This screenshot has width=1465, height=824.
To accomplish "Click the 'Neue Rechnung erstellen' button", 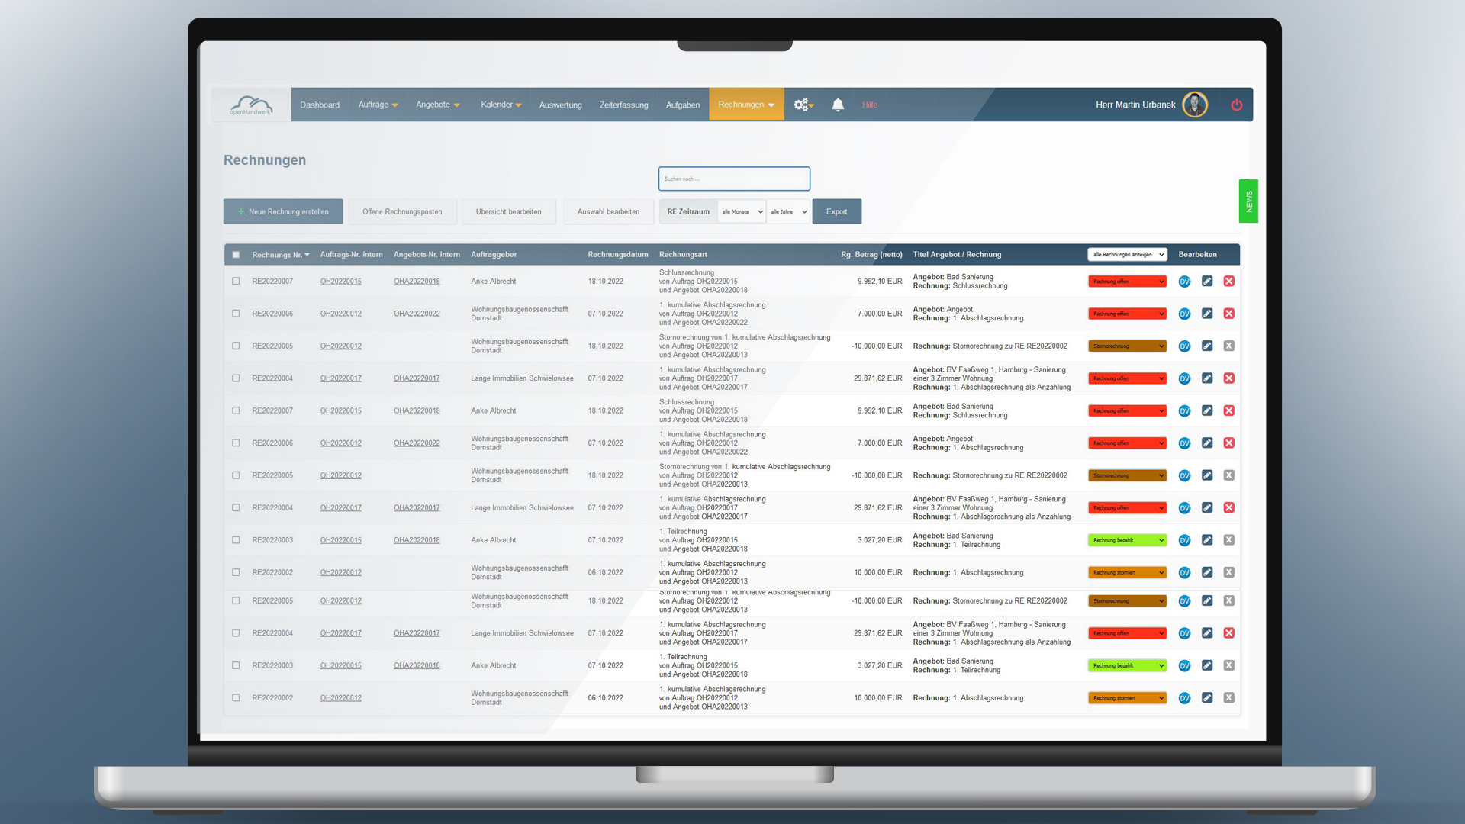I will (x=283, y=212).
